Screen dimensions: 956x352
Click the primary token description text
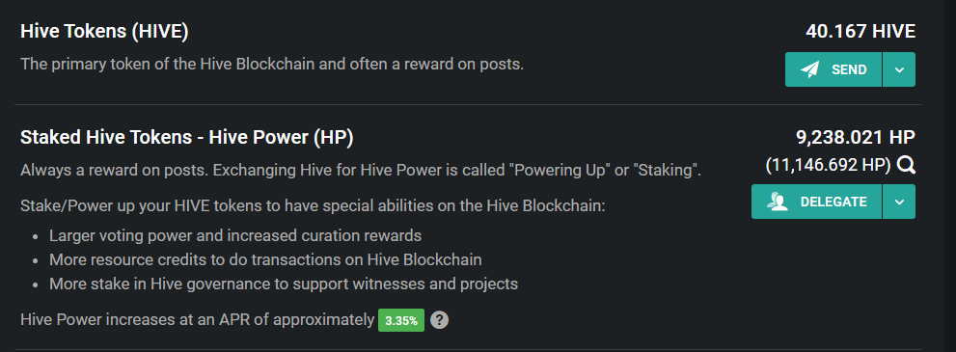[x=272, y=64]
